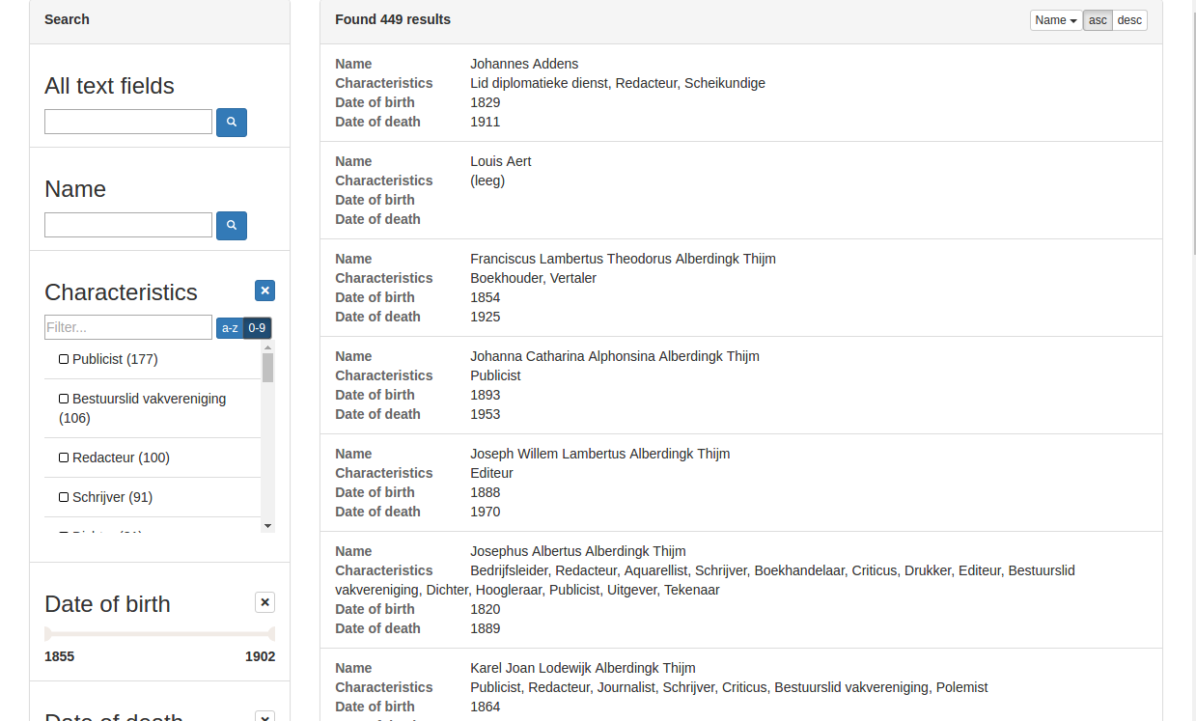
Task: Click the 'Found 449 results' heading
Action: point(393,19)
